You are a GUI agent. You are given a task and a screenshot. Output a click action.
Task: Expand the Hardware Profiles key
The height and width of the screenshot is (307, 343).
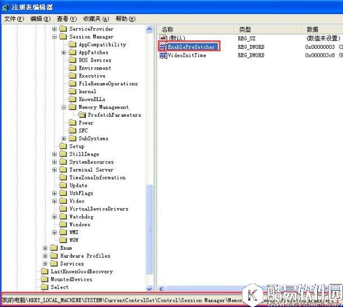45,256
